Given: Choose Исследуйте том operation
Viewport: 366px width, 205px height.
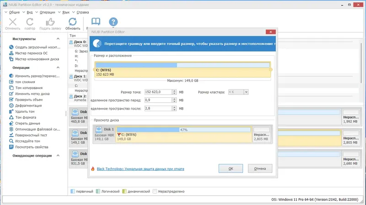Looking at the screenshot, I should coord(25,141).
